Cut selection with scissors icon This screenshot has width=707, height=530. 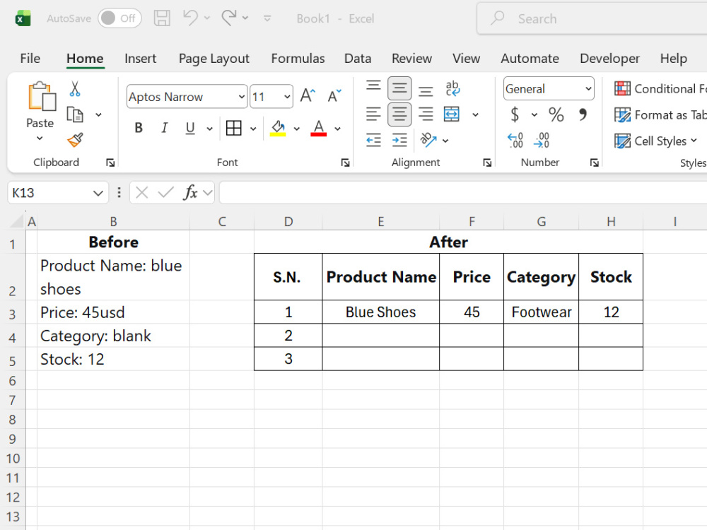coord(75,89)
